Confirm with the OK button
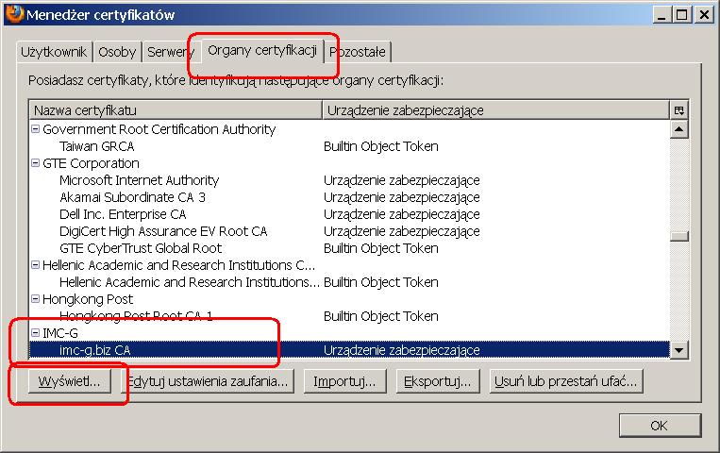The width and height of the screenshot is (720, 453). pyautogui.click(x=659, y=426)
